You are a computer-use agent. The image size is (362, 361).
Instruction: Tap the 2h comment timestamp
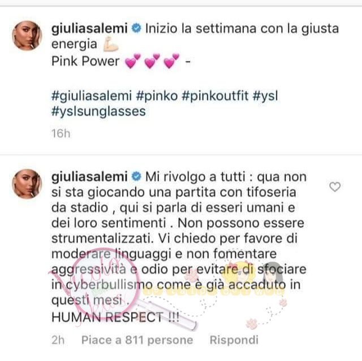click(58, 340)
